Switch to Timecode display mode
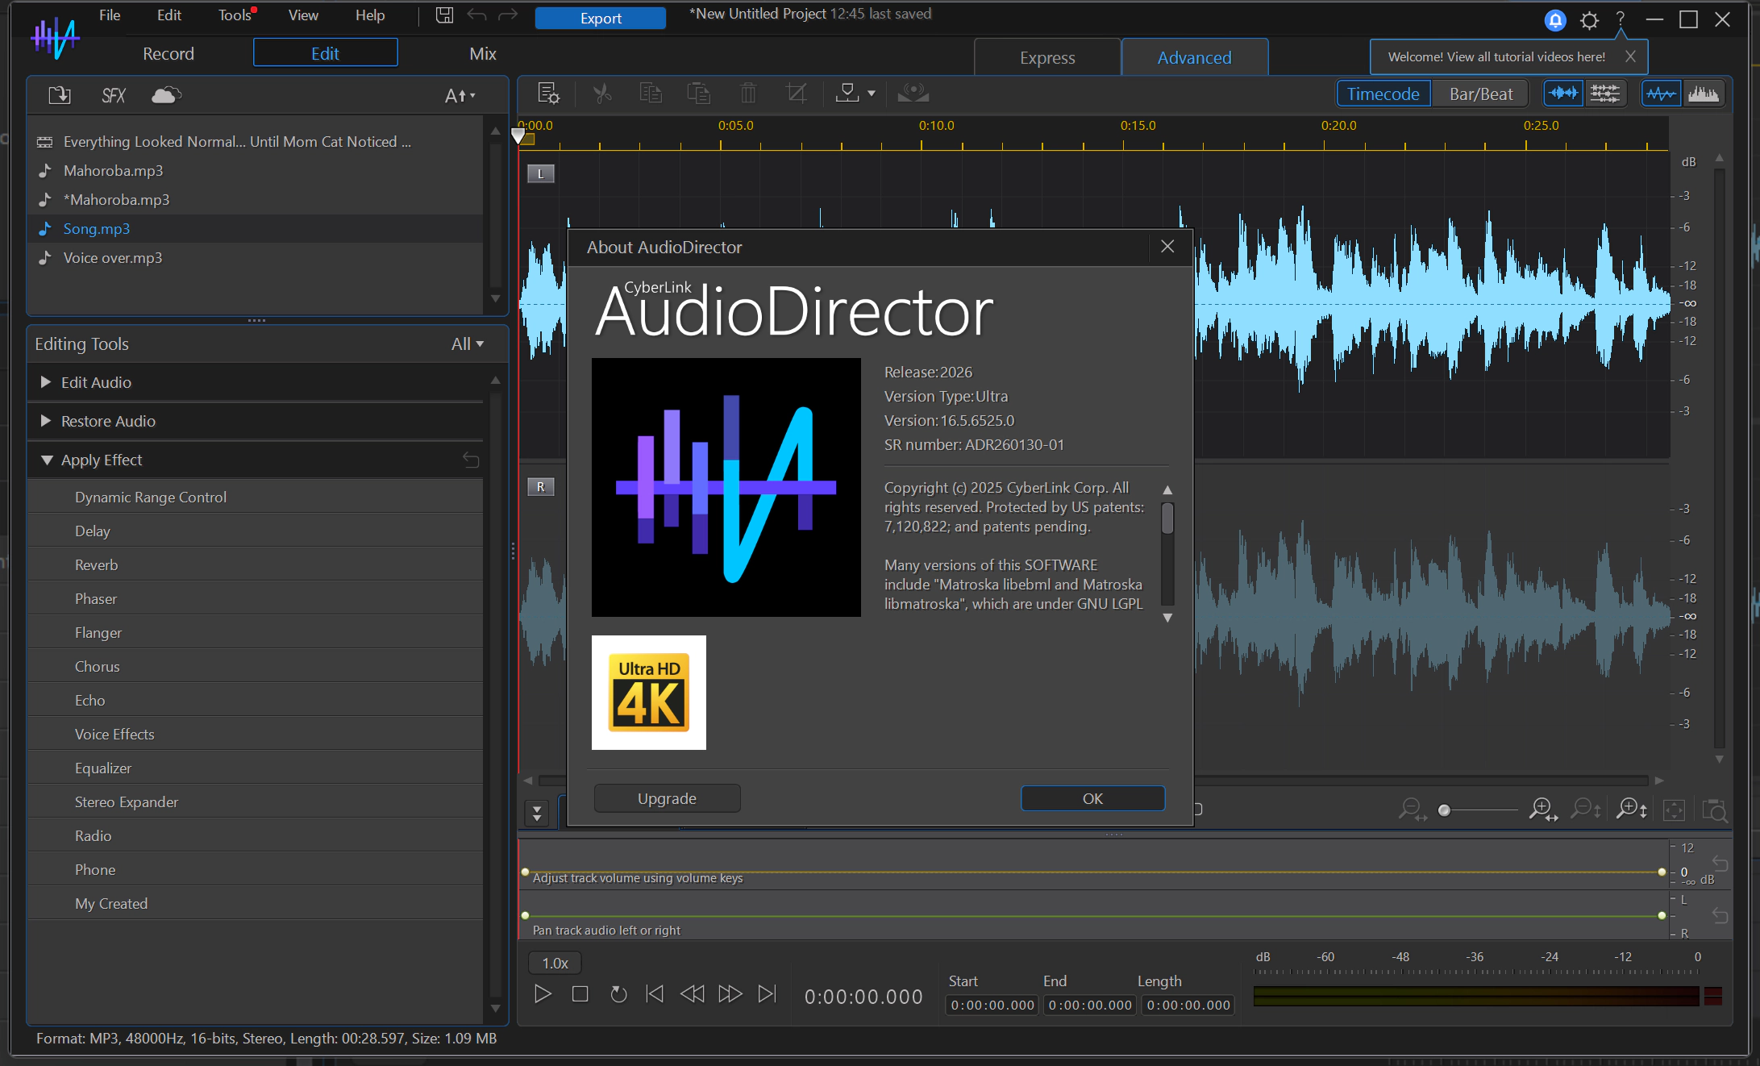The width and height of the screenshot is (1760, 1066). click(x=1383, y=94)
